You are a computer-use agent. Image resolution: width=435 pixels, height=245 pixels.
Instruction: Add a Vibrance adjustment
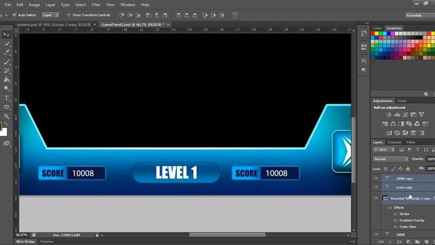(421, 115)
